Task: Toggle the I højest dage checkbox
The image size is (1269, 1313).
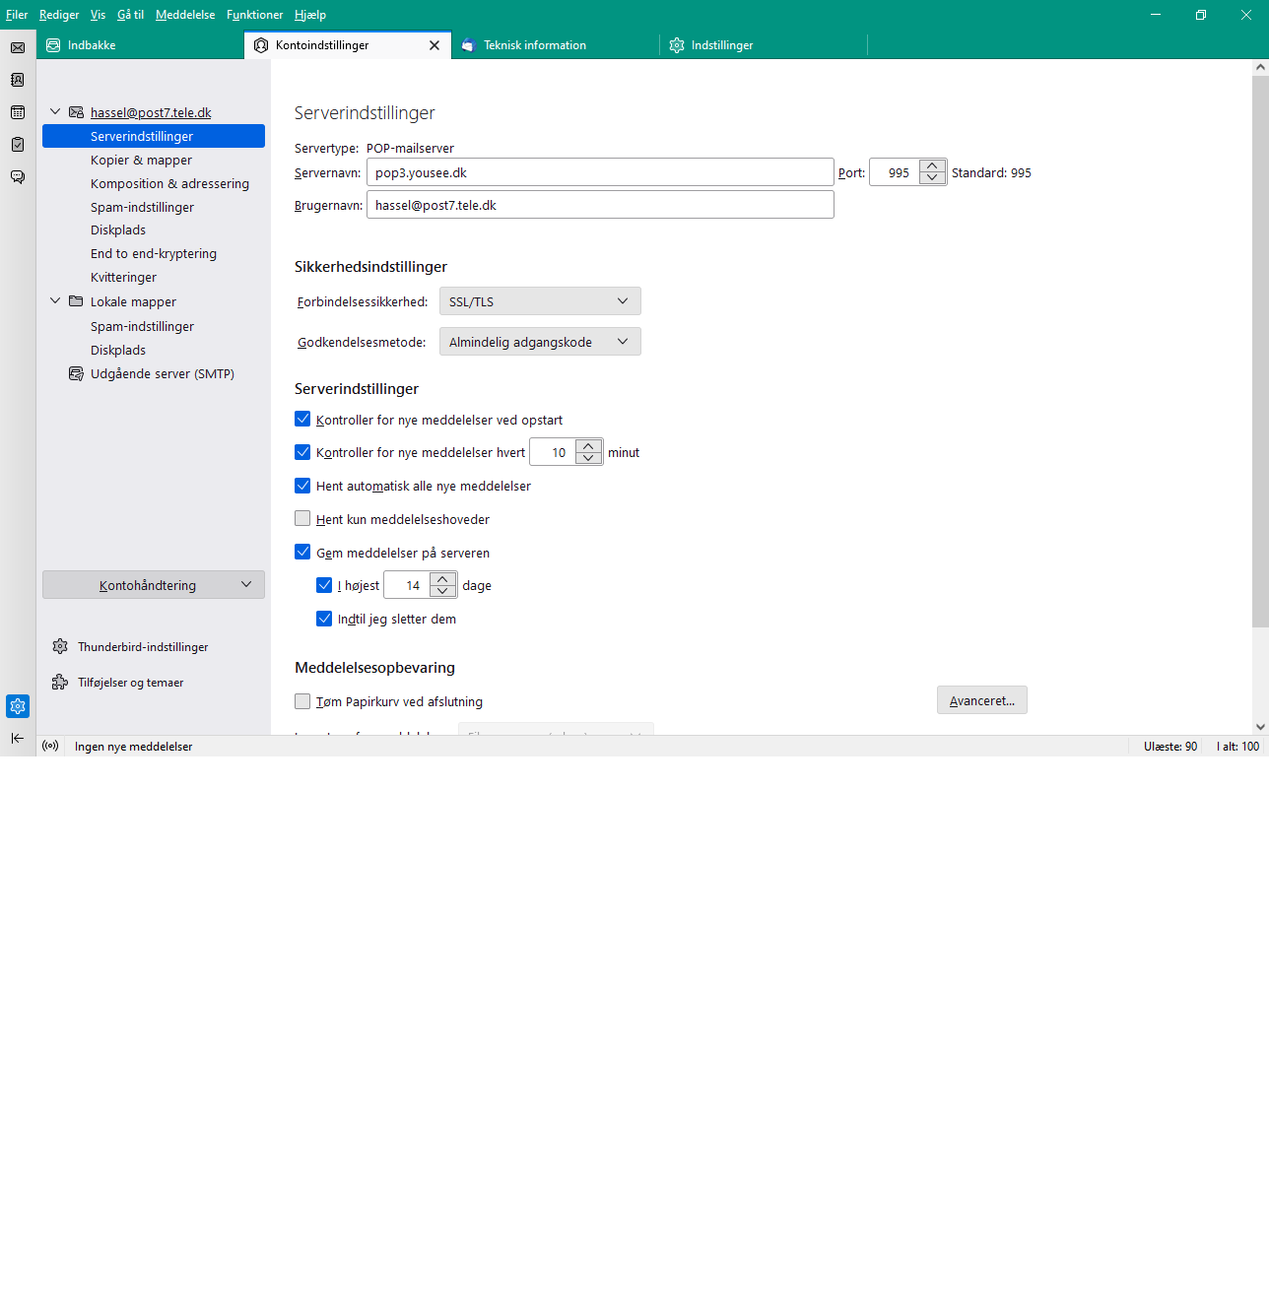Action: coord(324,585)
